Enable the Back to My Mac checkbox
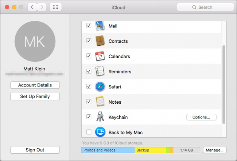This screenshot has width=237, height=161. tap(89, 132)
